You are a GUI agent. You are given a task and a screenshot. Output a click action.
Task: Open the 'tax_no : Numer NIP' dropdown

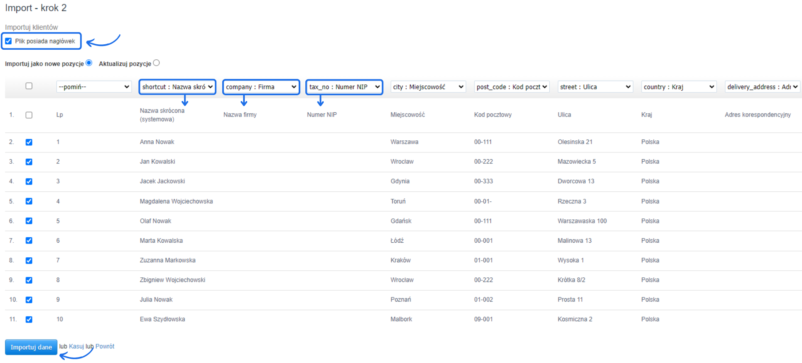point(345,87)
